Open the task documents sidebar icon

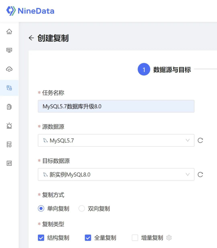(x=9, y=107)
